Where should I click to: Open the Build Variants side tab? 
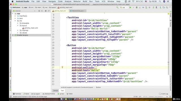coord(10,85)
